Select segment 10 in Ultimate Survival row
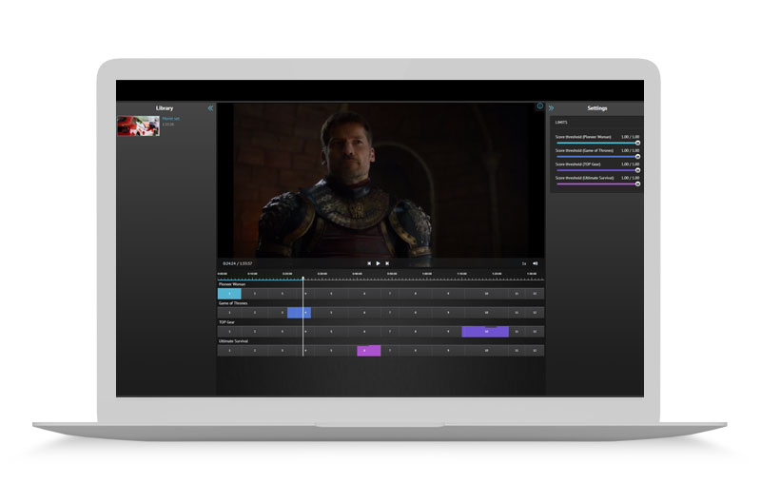761x502 pixels. [486, 350]
